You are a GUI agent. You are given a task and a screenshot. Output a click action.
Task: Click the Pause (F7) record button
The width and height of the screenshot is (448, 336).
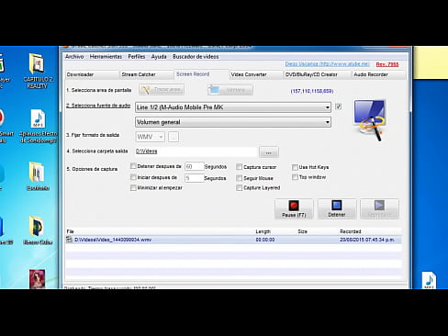(x=294, y=209)
